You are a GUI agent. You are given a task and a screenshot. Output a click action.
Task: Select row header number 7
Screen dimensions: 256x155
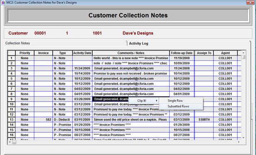pos(12,89)
